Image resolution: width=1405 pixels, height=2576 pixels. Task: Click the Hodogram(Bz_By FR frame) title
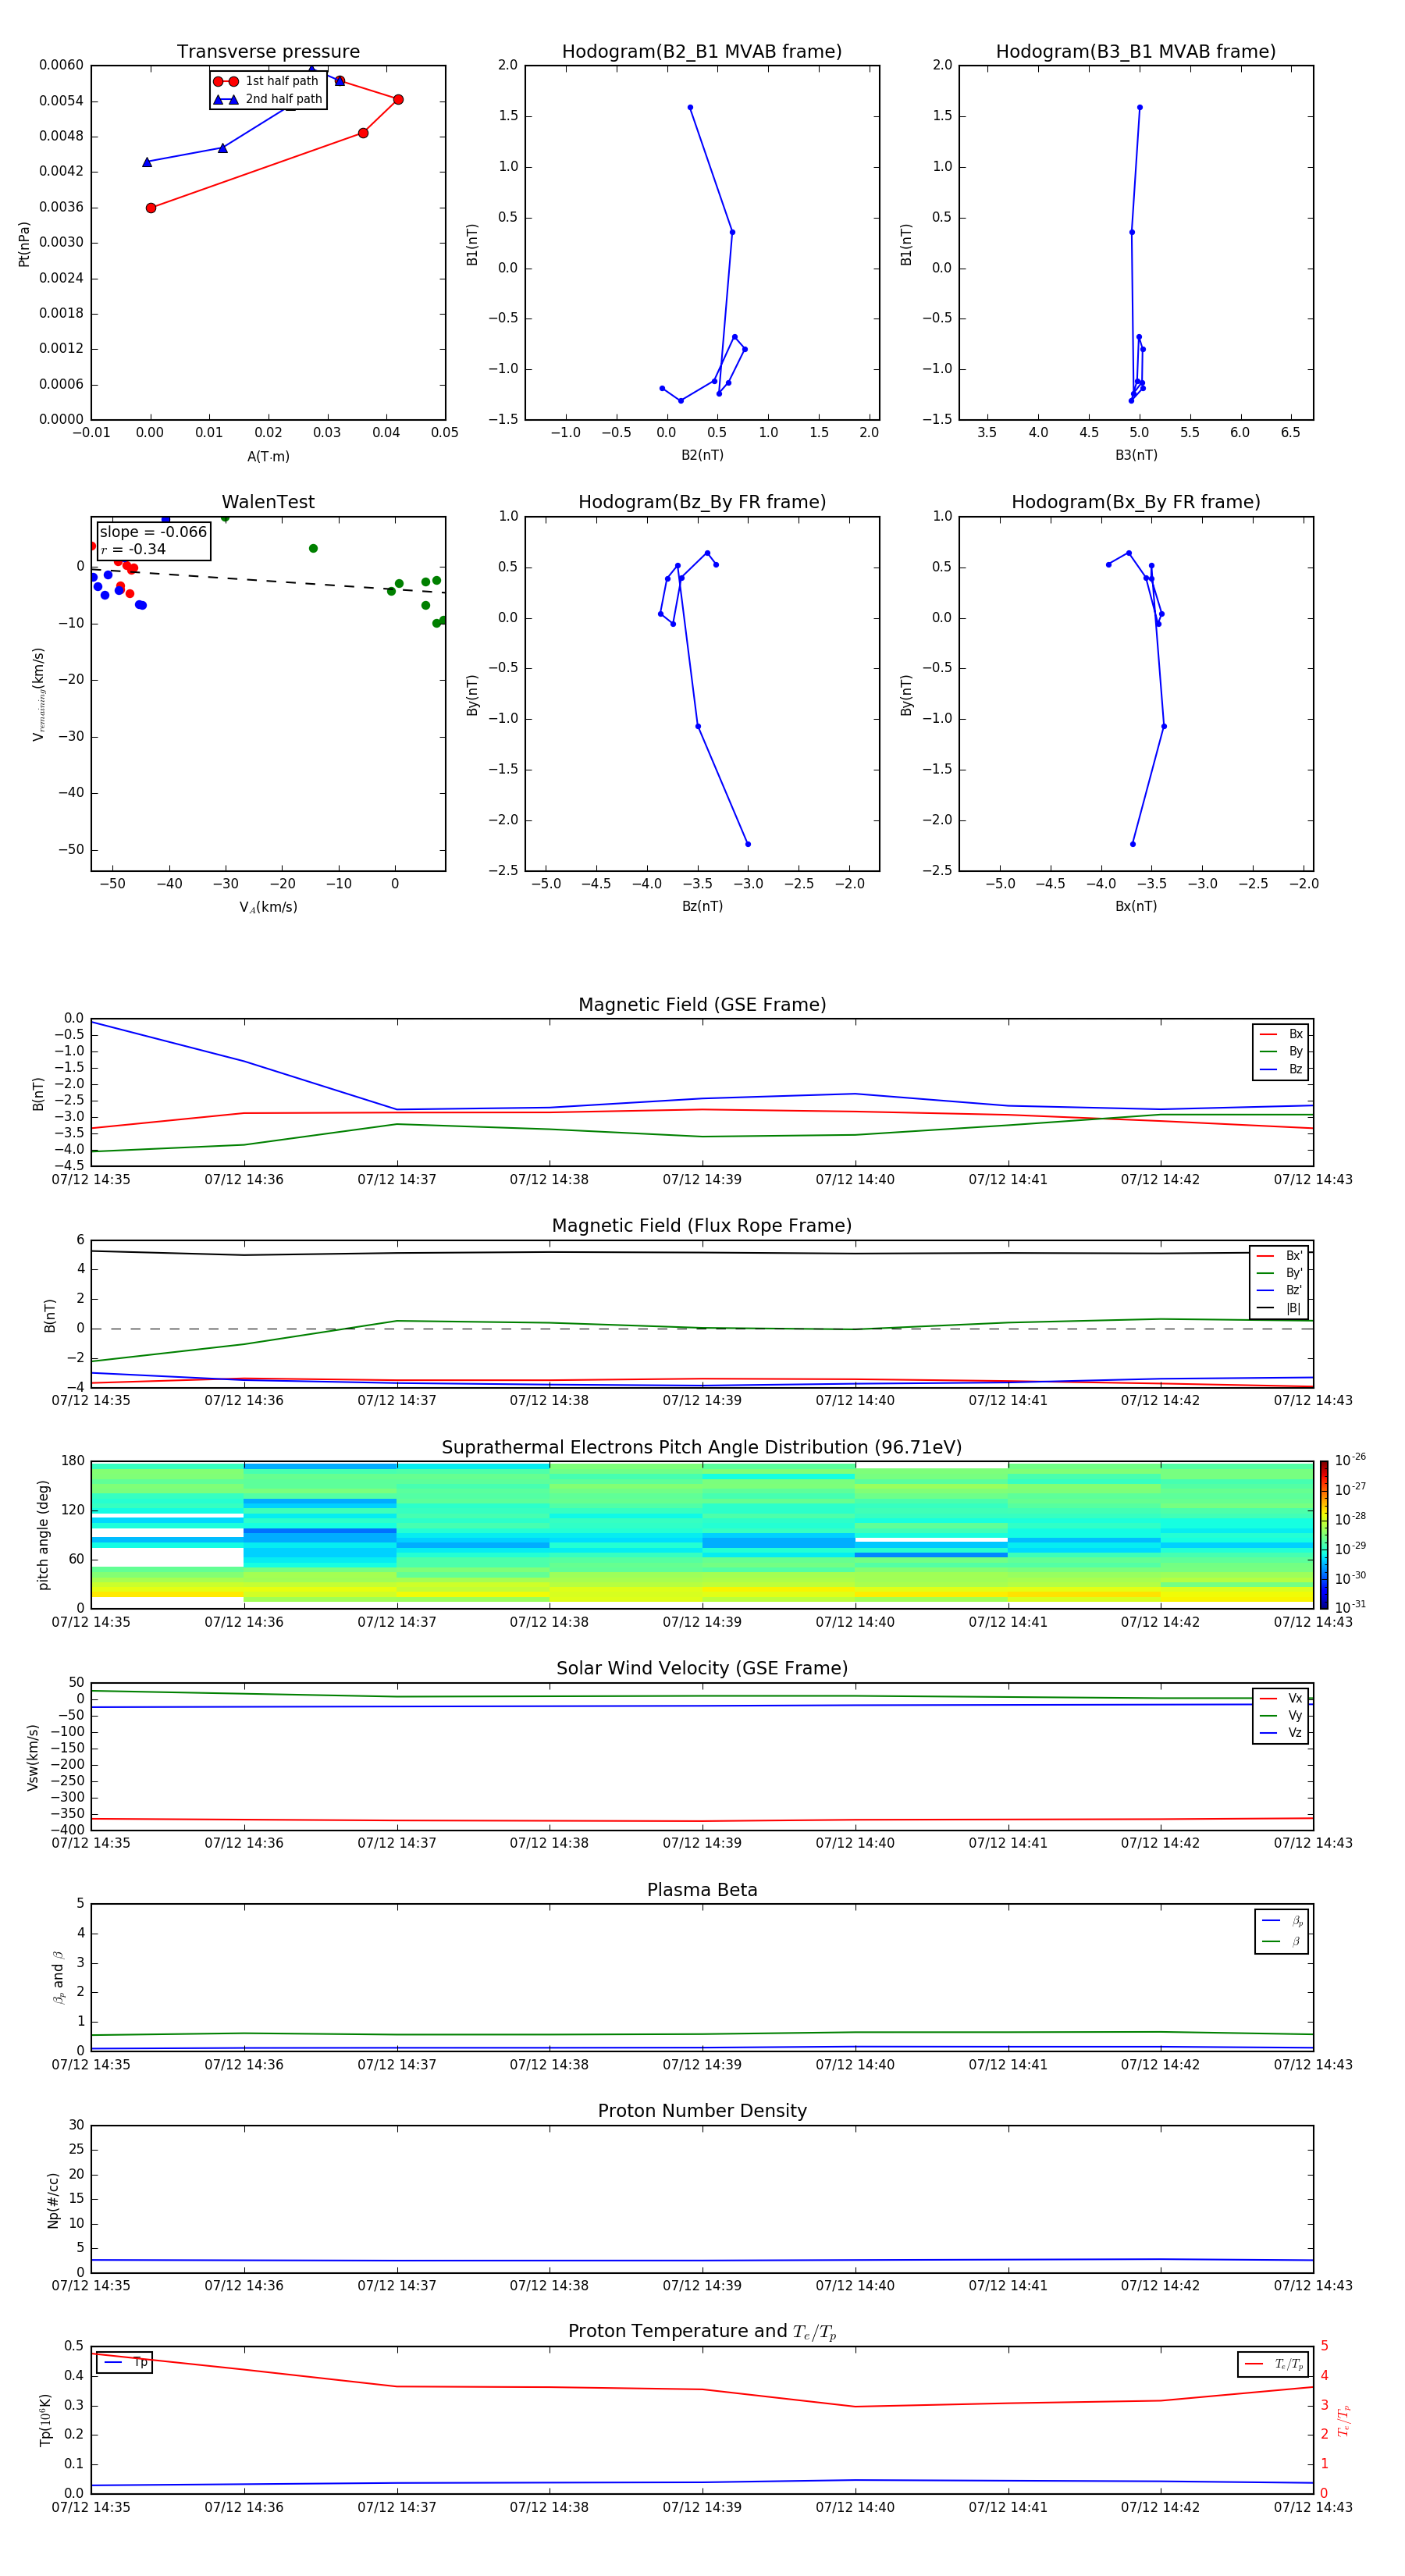(701, 502)
